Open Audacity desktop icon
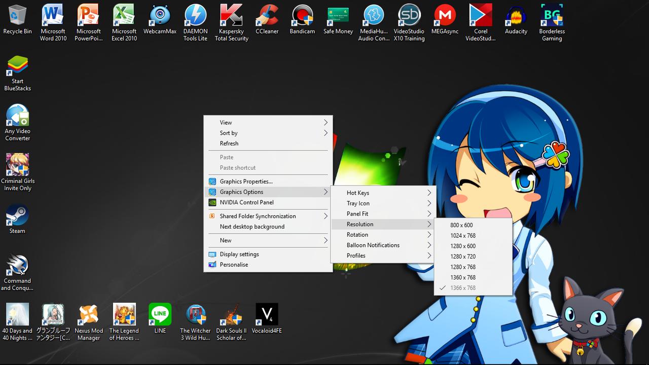This screenshot has height=365, width=649. coord(516,19)
